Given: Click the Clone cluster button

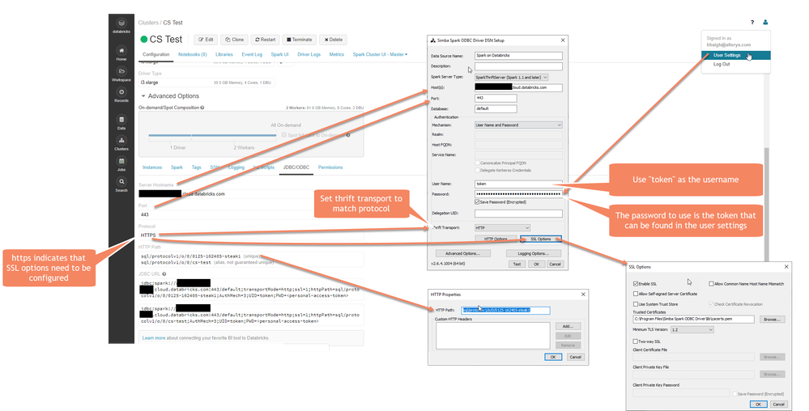Looking at the screenshot, I should (x=234, y=40).
